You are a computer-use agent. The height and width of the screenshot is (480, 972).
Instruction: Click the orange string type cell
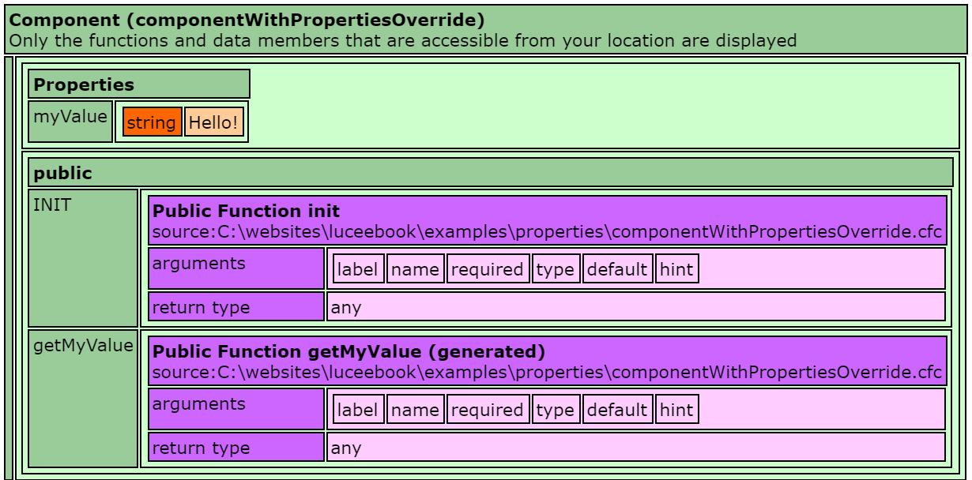[x=152, y=122]
